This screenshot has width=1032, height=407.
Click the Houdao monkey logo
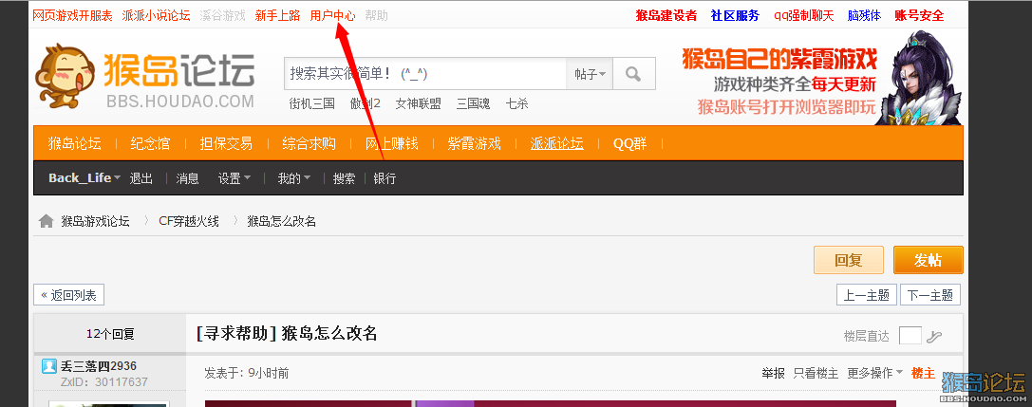pyautogui.click(x=145, y=78)
